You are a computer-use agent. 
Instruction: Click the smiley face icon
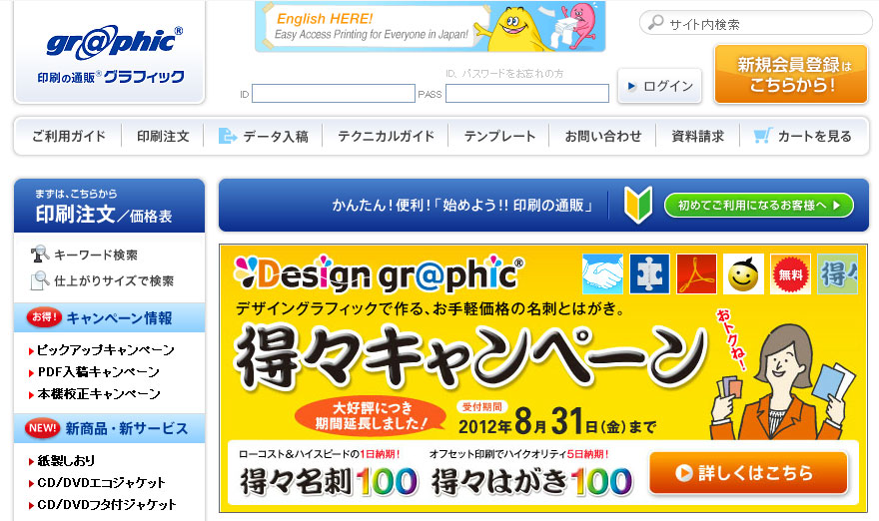tap(743, 273)
